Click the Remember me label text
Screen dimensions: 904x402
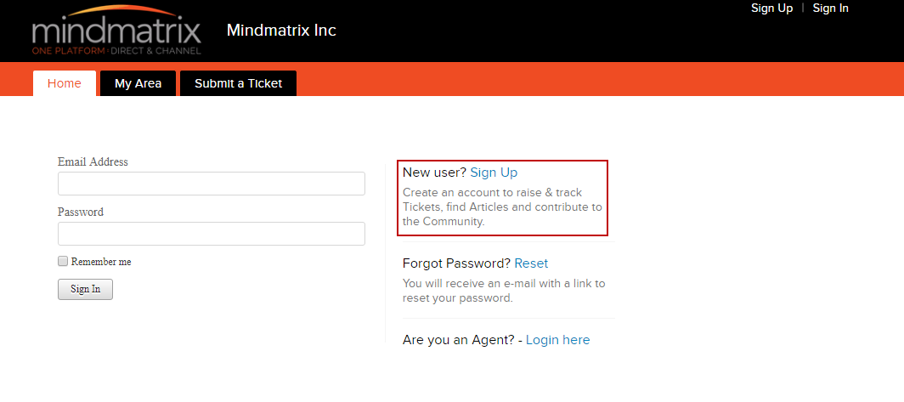click(101, 262)
